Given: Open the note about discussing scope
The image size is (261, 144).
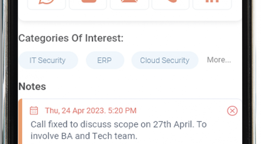Looking at the screenshot, I should tap(130, 122).
